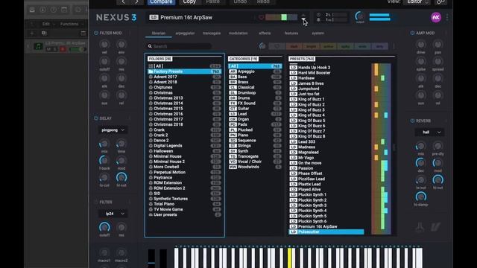Image resolution: width=477 pixels, height=268 pixels.
Task: Open the AK user account avatar
Action: pos(436,17)
